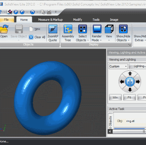Click the print preview icon
Image resolution: width=146 pixels, height=145 pixels.
pyautogui.click(x=43, y=12)
